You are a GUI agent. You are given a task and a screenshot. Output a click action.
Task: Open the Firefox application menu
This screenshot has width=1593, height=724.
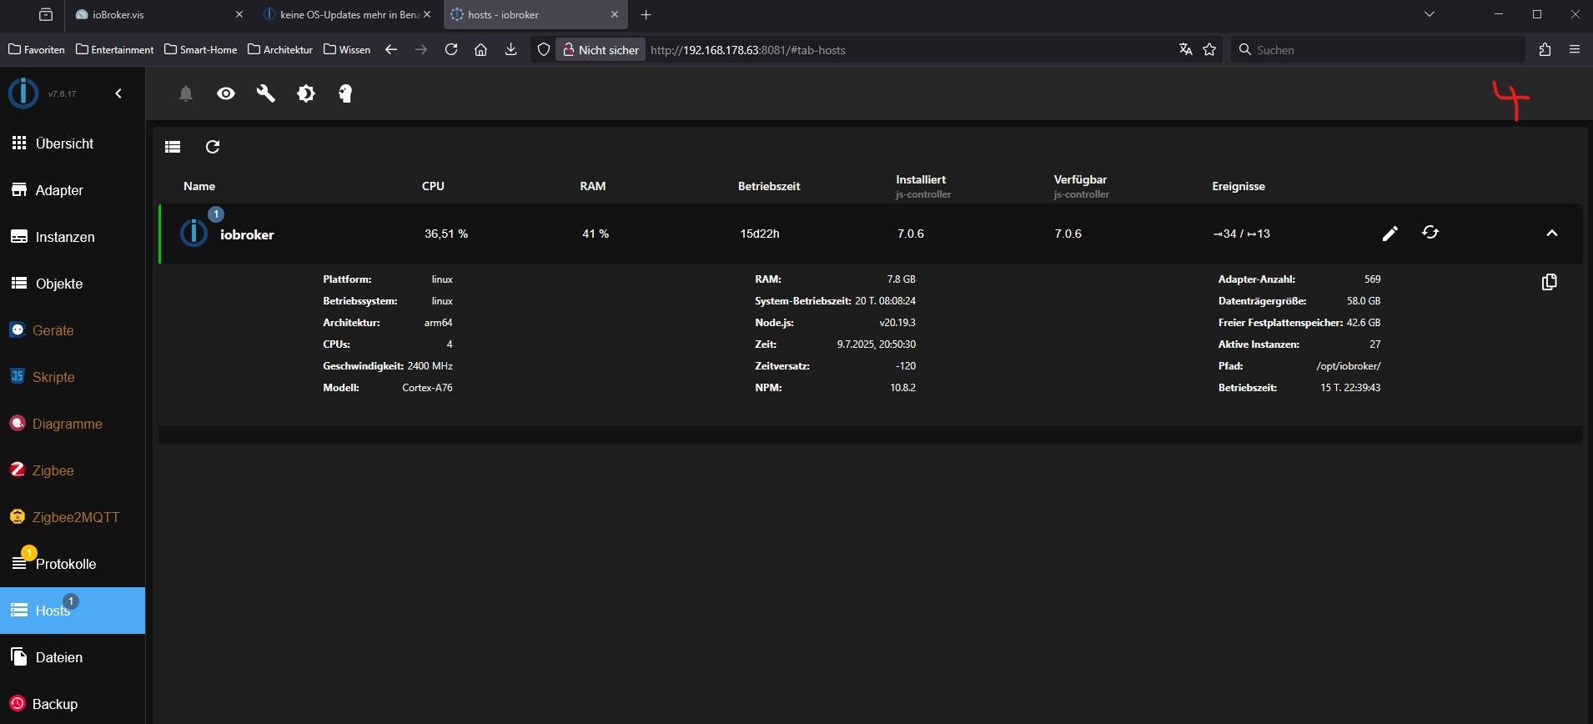point(1575,50)
